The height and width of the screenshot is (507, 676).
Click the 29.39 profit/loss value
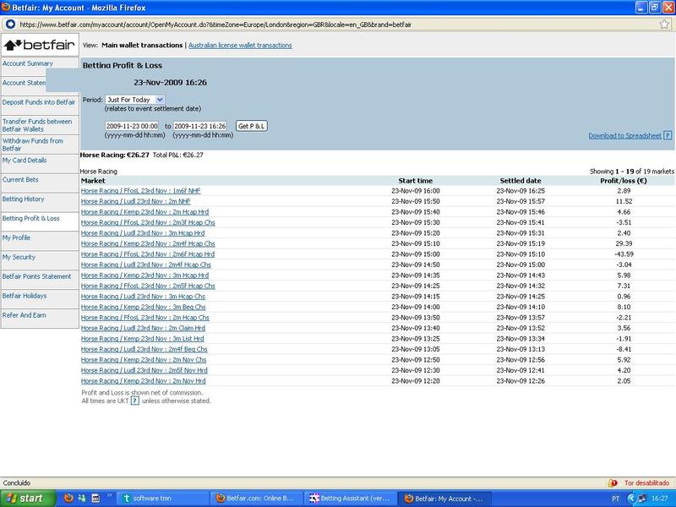coord(624,243)
